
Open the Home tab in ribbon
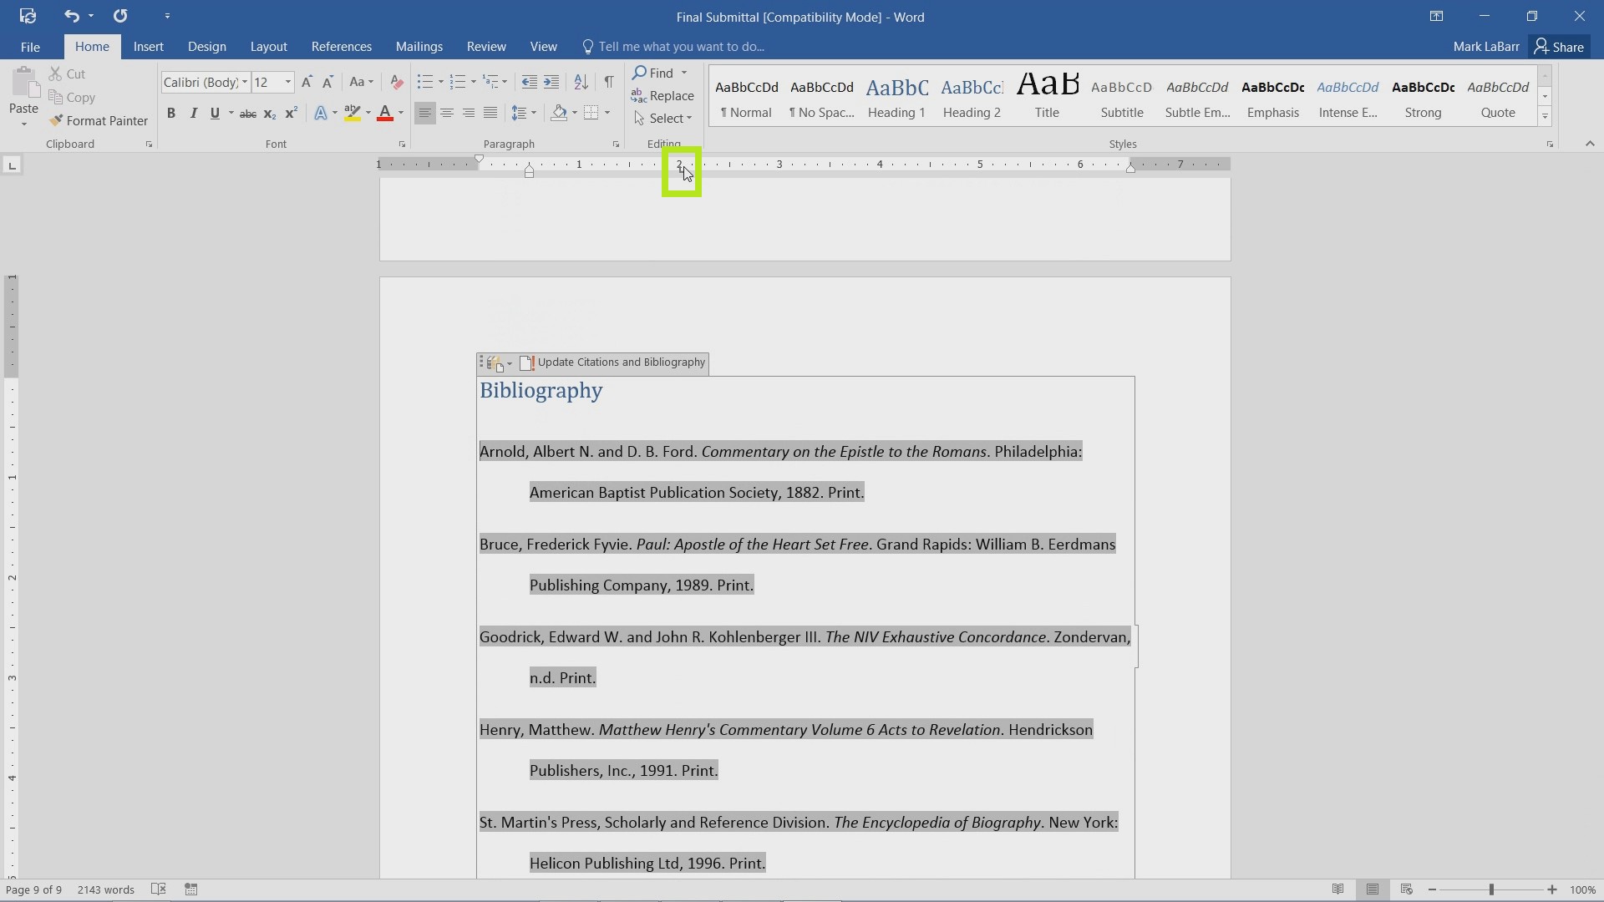[90, 46]
